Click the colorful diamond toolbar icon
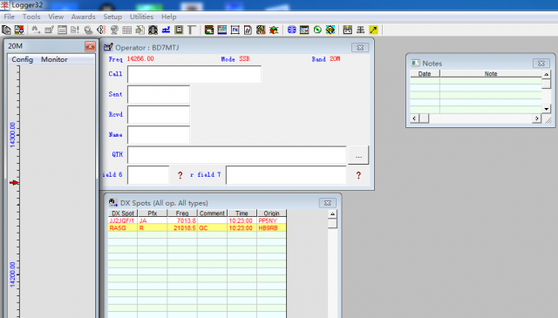The width and height of the screenshot is (558, 318). pyautogui.click(x=330, y=30)
